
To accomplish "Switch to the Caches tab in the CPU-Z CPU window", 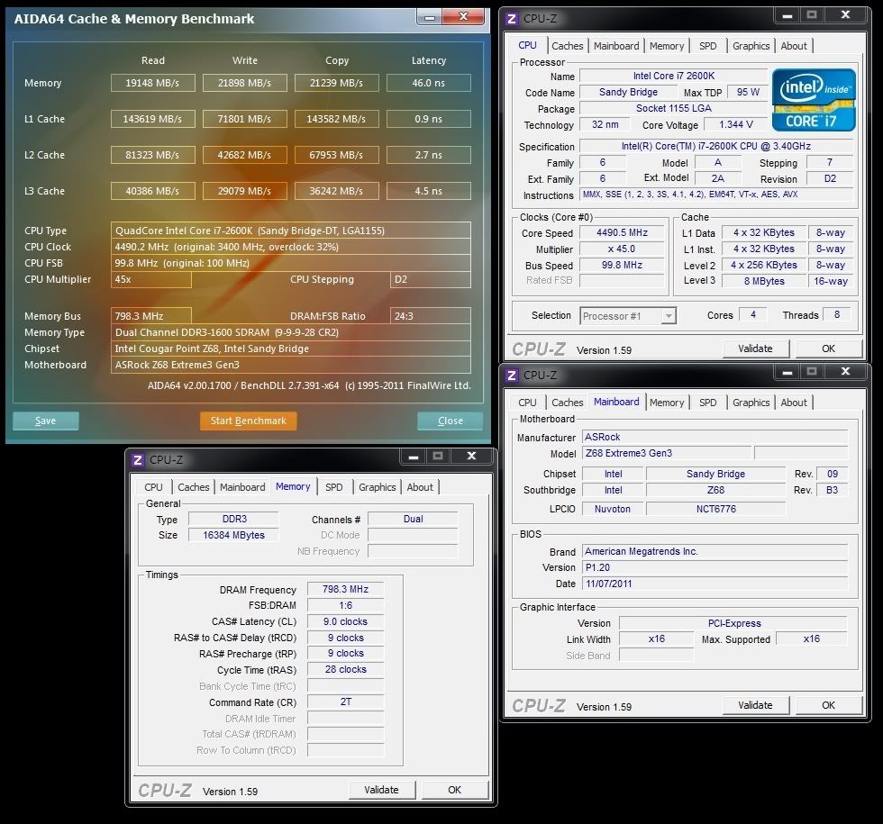I will click(x=567, y=46).
